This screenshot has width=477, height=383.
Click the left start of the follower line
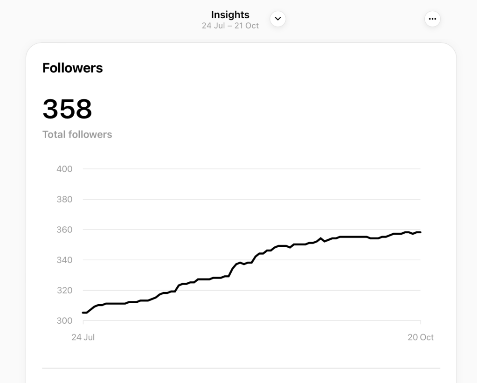pos(84,313)
